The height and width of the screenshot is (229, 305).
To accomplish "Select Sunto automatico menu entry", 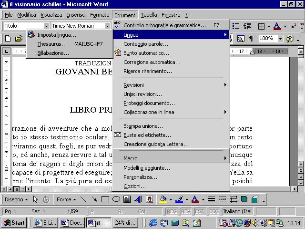I will coord(171,53).
